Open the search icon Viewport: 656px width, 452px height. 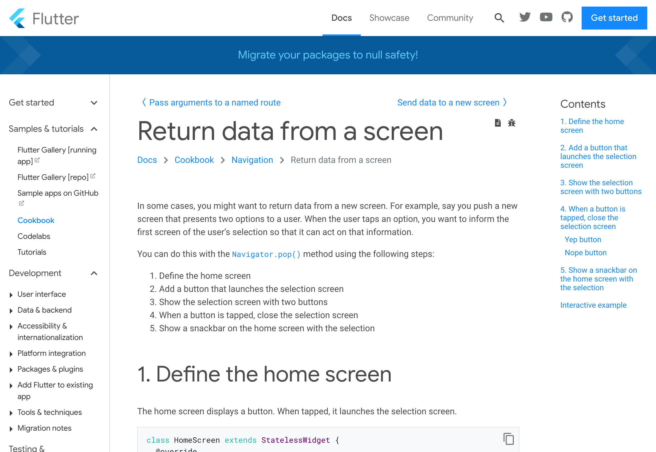(499, 18)
